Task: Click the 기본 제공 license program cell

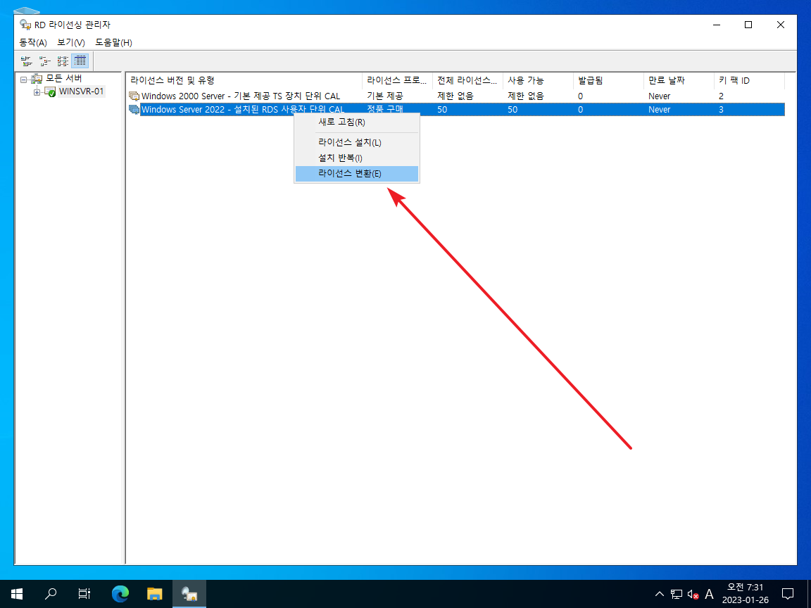Action: 385,96
